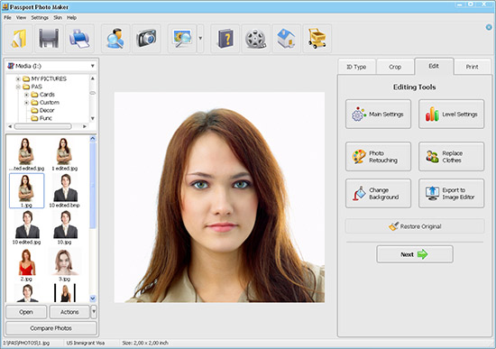Click the shopping cart order icon

click(x=317, y=39)
